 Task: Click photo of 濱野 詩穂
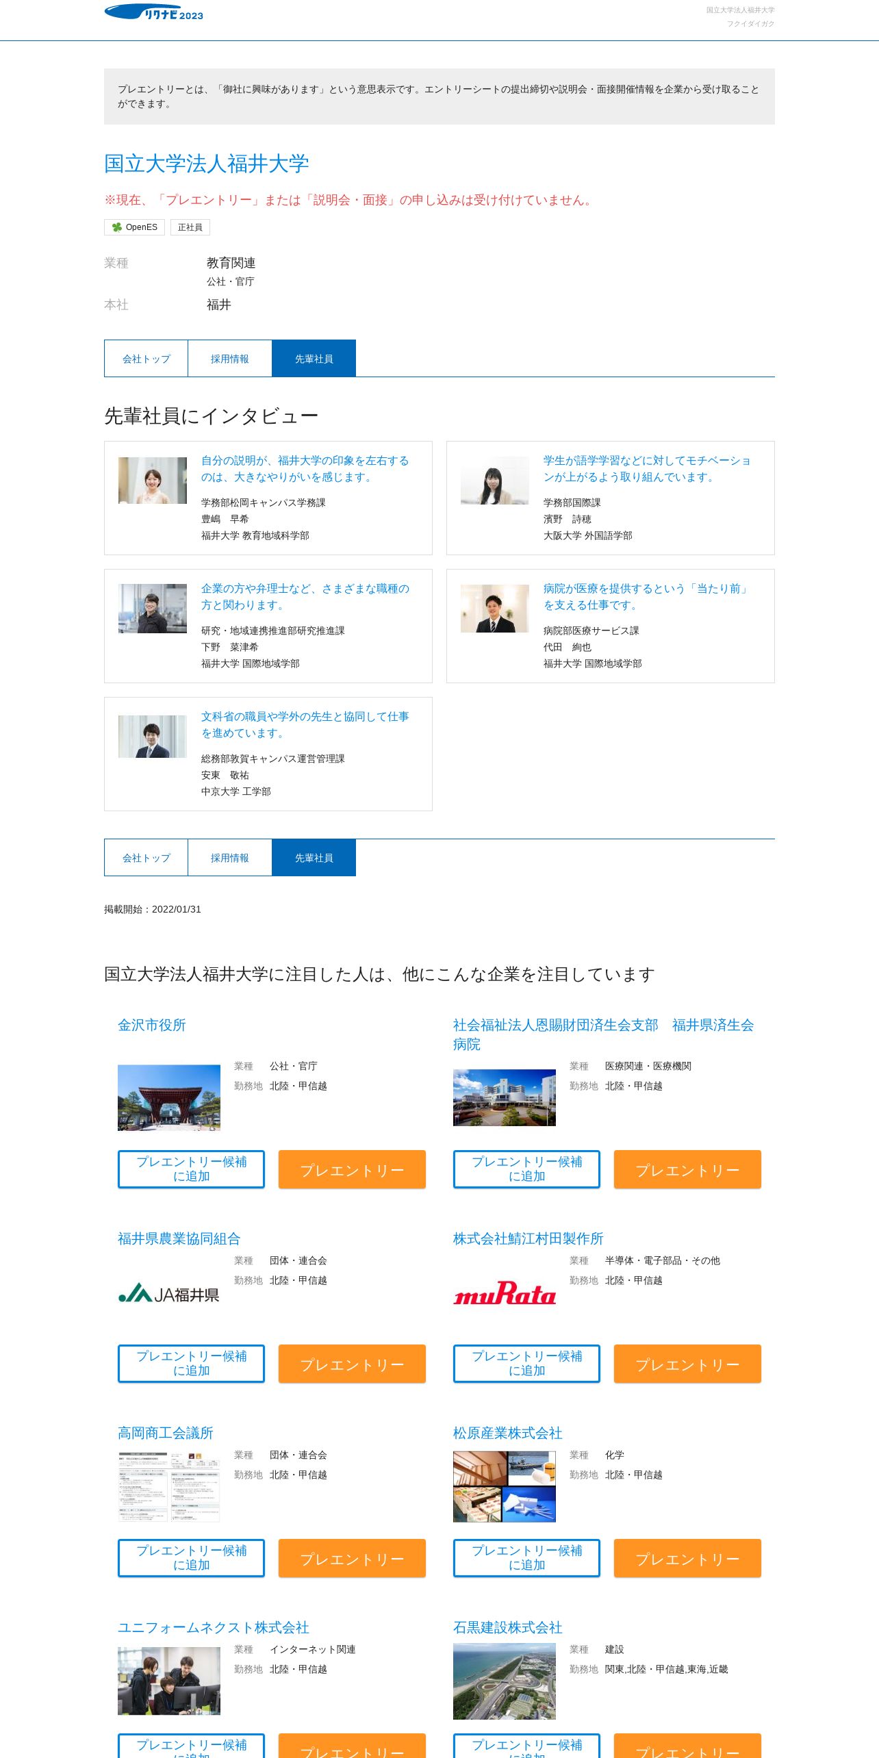click(495, 481)
